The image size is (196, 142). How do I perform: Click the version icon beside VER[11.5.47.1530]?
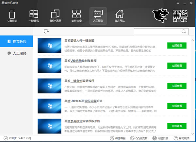(6, 138)
